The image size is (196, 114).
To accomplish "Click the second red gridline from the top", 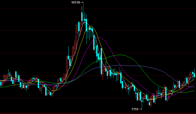I will click(x=37, y=31).
